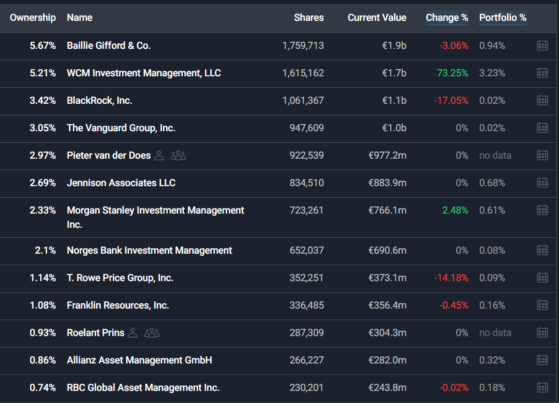This screenshot has height=403, width=559.
Task: Click individual person icon beside Roelant Prins
Action: point(133,333)
